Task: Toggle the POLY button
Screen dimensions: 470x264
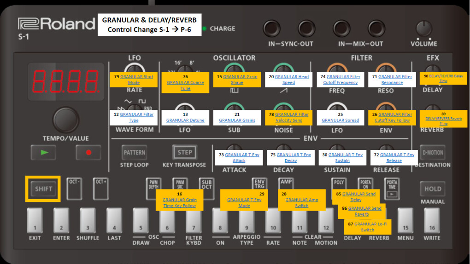Action: tap(339, 184)
